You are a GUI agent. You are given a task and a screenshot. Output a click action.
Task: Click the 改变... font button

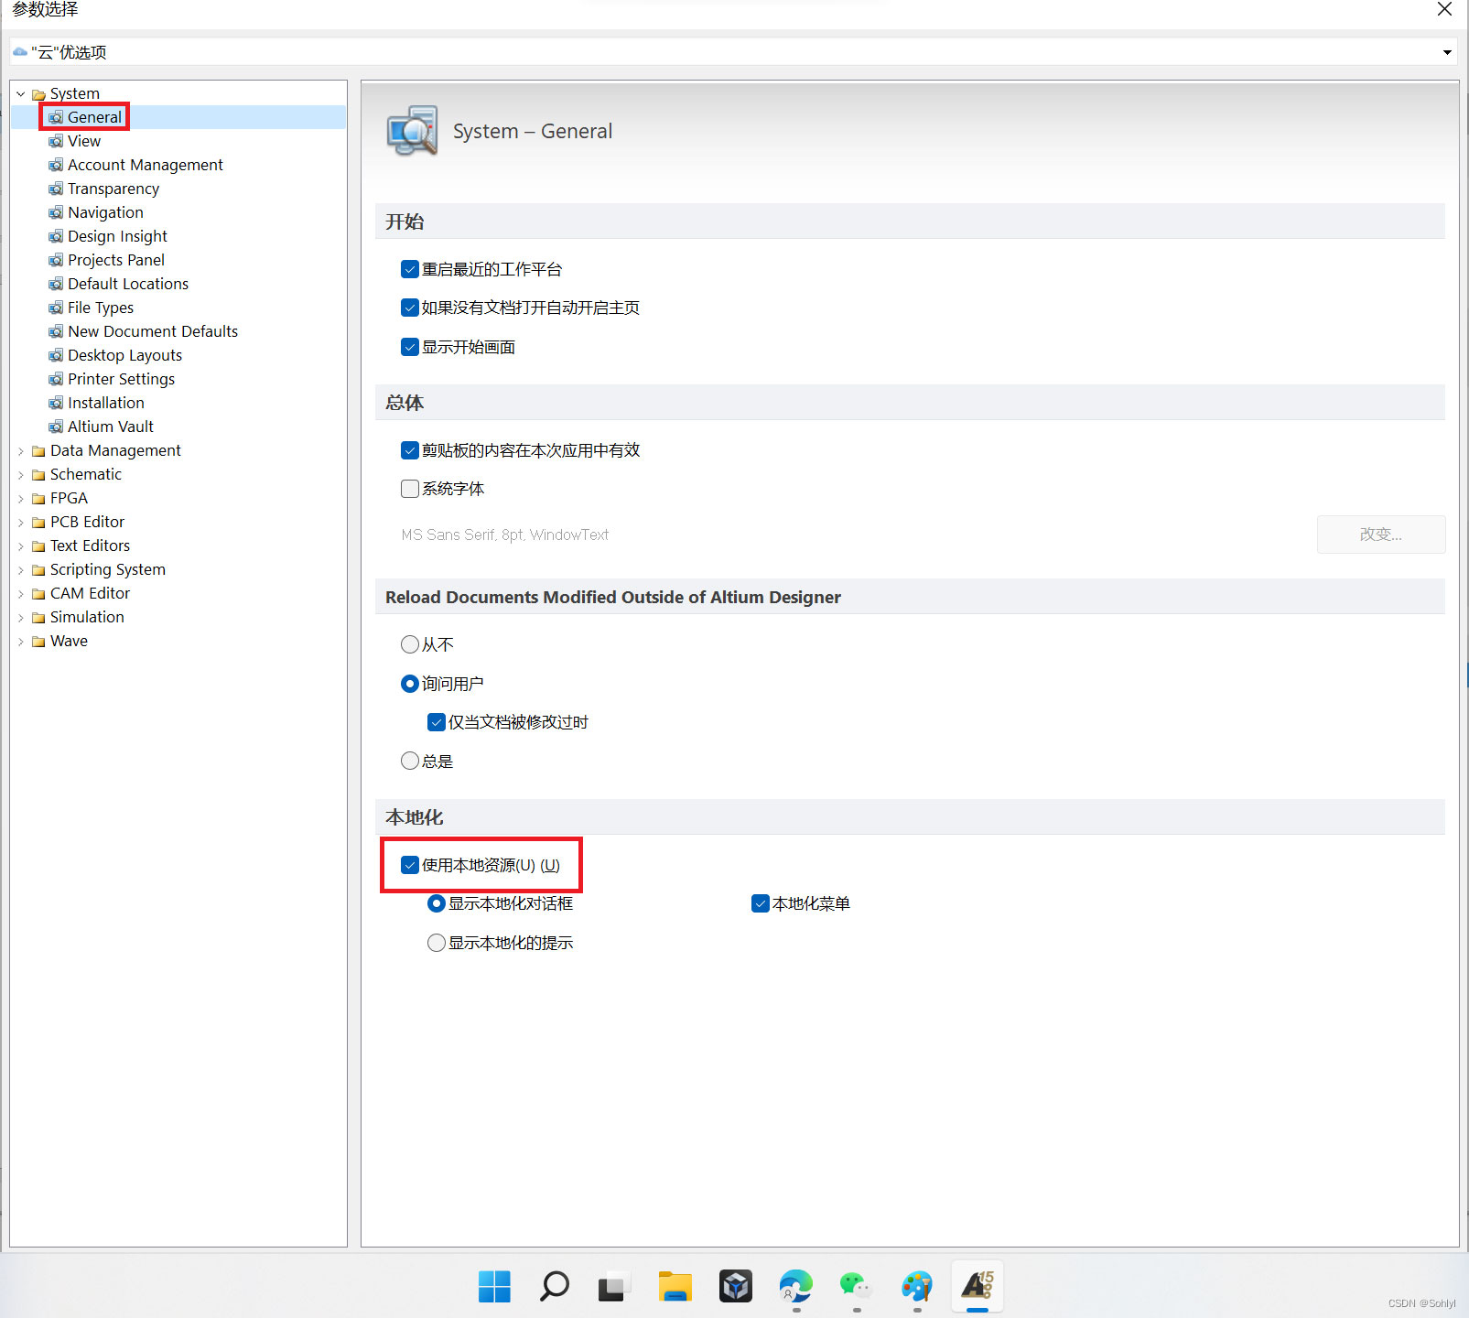1381,535
